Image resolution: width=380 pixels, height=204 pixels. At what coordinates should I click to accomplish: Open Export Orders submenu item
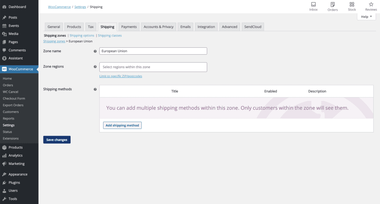(13, 105)
